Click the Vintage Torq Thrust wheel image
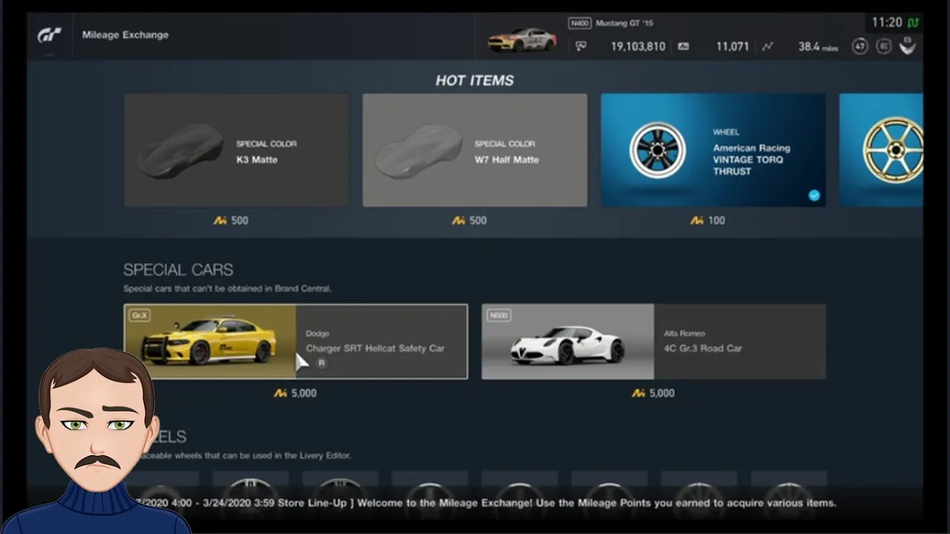The width and height of the screenshot is (950, 534). (658, 150)
